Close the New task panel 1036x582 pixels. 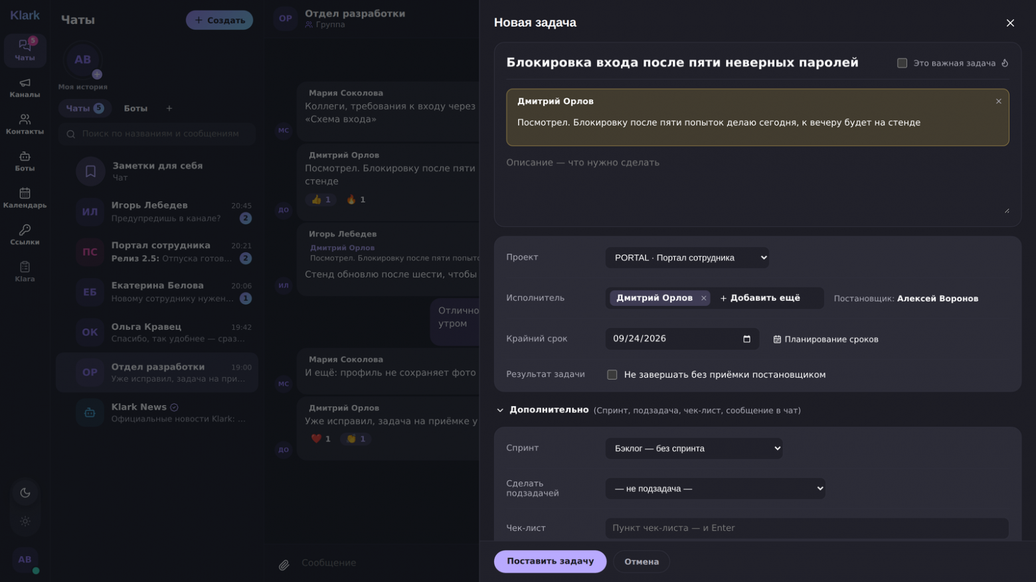point(1010,23)
